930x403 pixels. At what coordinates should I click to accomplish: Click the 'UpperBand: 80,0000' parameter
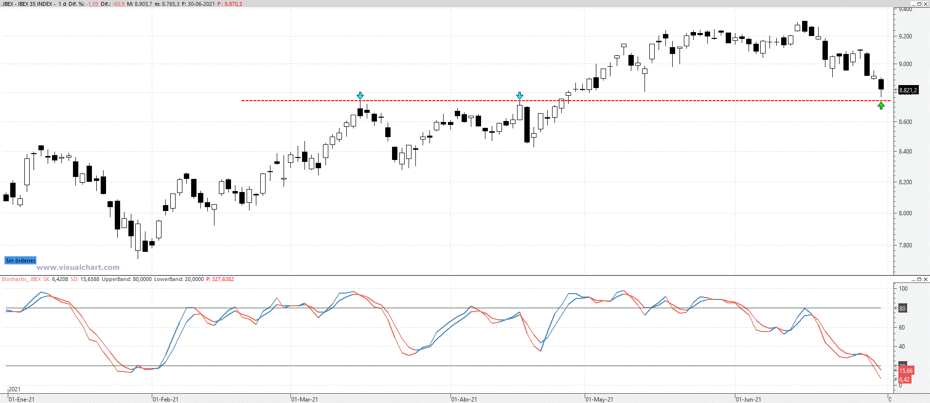pos(127,279)
